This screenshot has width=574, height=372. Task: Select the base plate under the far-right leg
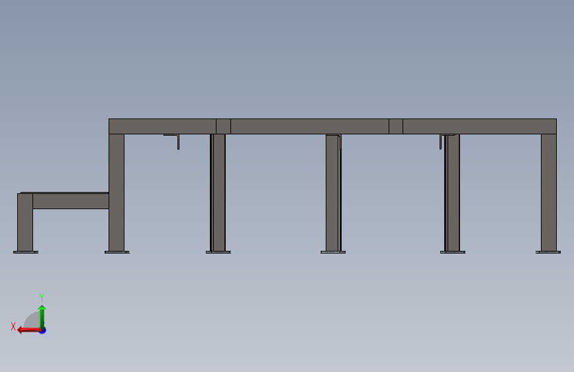tap(548, 252)
